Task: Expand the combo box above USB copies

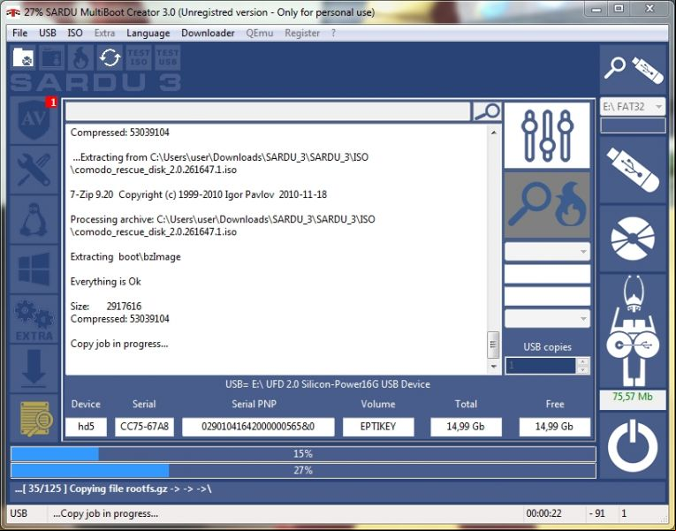Action: pyautogui.click(x=547, y=319)
